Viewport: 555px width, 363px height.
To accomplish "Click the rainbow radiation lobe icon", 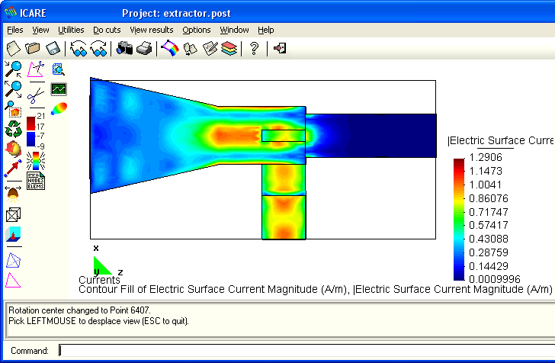I will coord(59,109).
